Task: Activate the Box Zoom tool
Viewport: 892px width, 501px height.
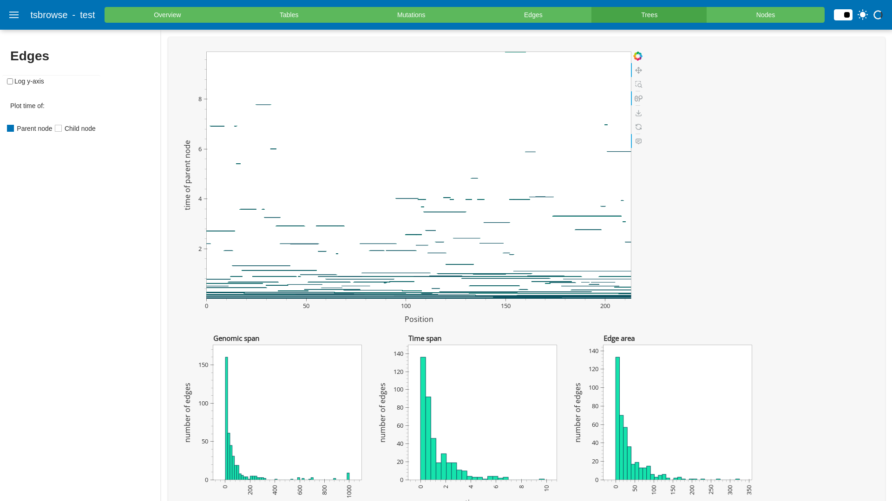Action: [638, 84]
